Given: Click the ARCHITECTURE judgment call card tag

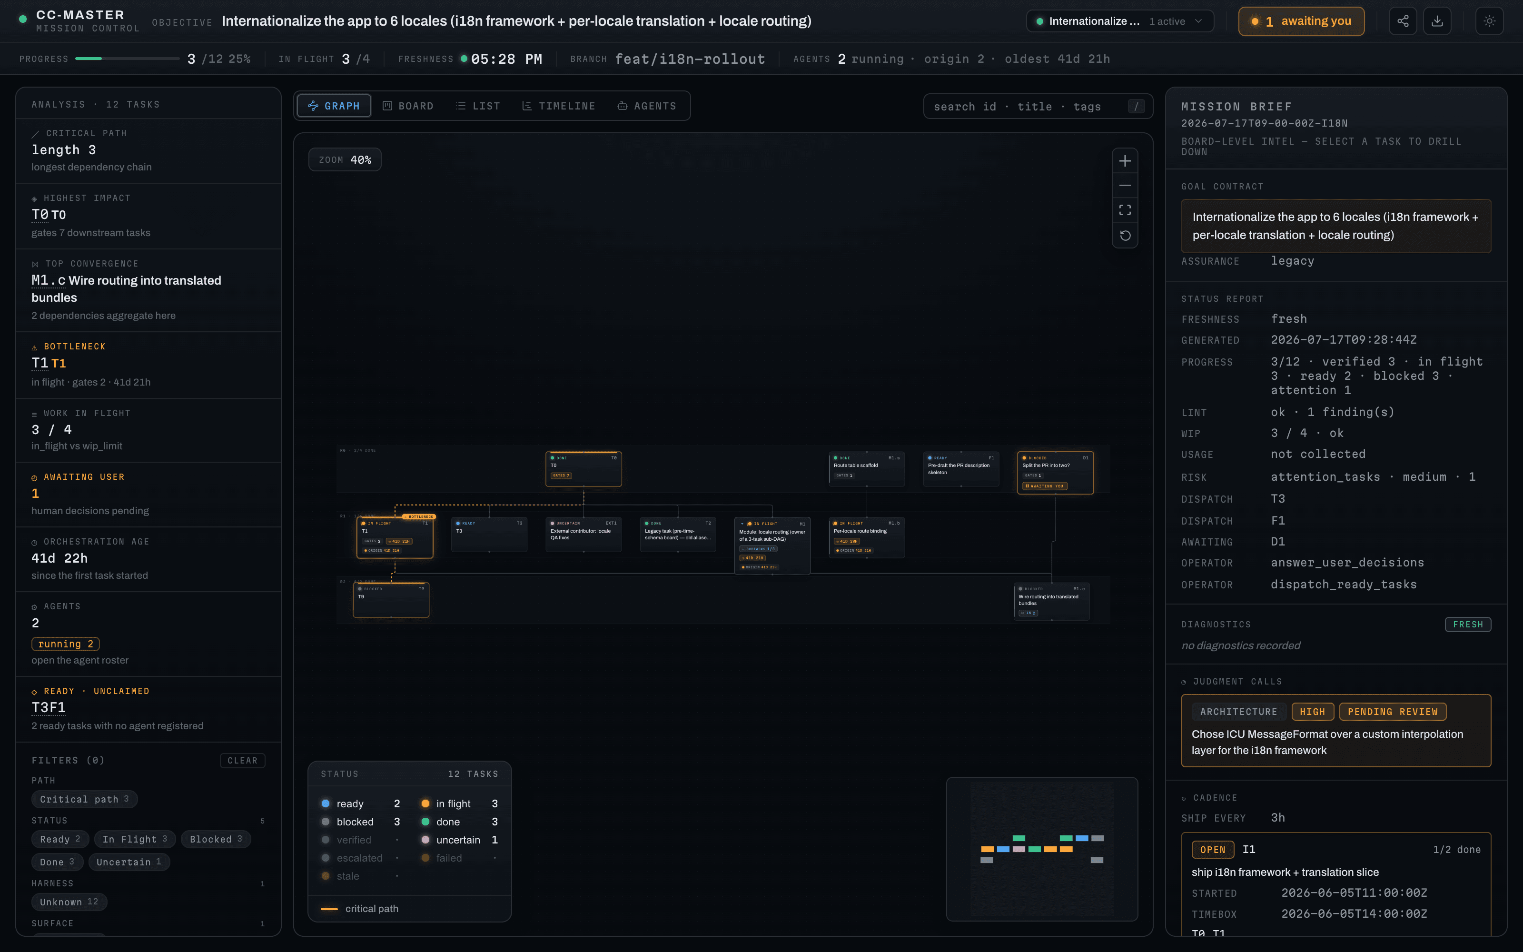Looking at the screenshot, I should pos(1238,712).
